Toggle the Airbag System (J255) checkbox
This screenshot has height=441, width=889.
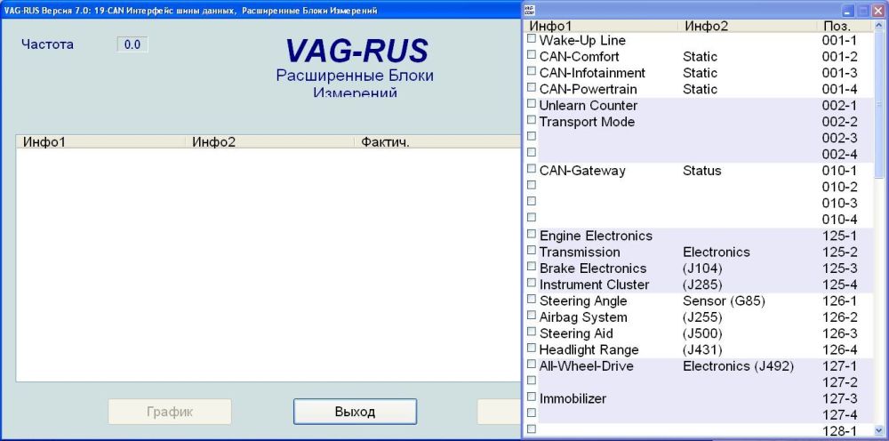[x=532, y=317]
